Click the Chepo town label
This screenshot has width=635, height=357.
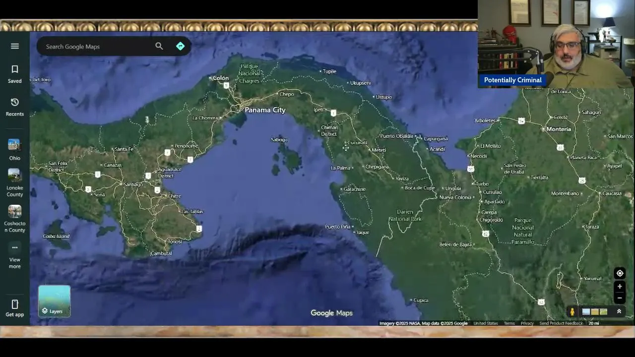[x=287, y=94]
